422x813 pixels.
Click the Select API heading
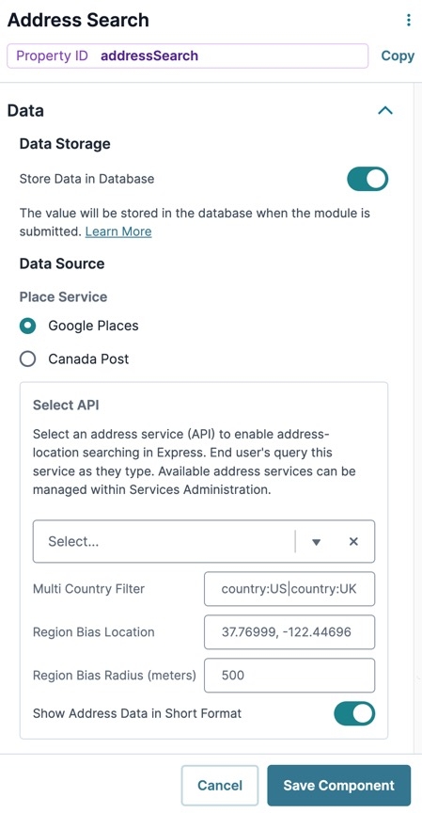66,405
